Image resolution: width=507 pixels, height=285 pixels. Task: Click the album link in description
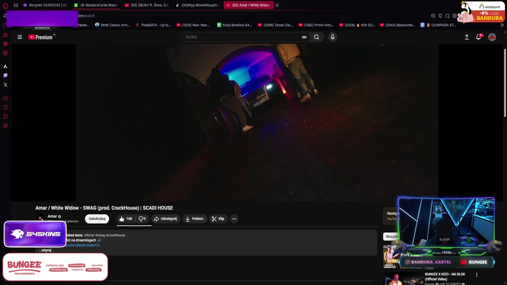click(x=83, y=245)
